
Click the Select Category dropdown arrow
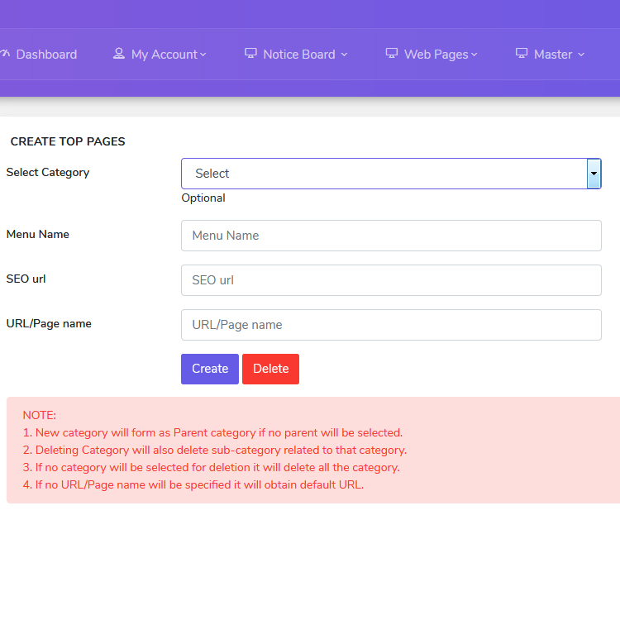(x=594, y=174)
